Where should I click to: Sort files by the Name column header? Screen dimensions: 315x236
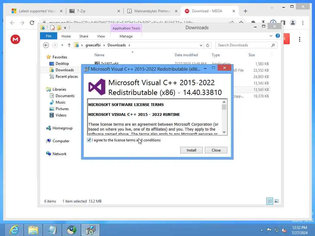(99, 55)
